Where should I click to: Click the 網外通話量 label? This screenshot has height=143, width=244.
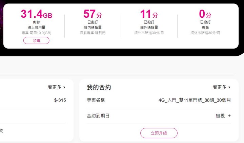tap(149, 28)
